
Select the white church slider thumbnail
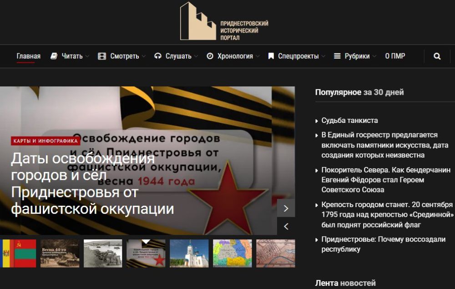coord(189,253)
